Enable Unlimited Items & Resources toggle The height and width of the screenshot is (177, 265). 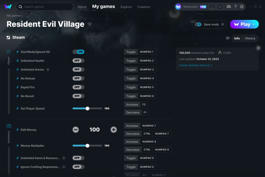click(79, 158)
